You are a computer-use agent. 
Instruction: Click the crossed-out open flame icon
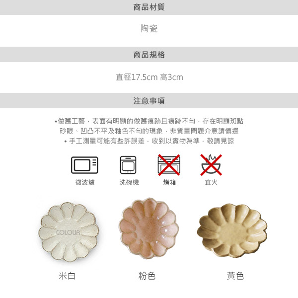tap(211, 165)
